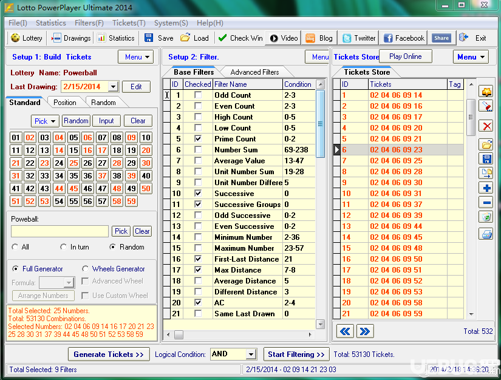This screenshot has height=380, width=501.
Task: Switch to the Position tab
Action: coord(65,103)
